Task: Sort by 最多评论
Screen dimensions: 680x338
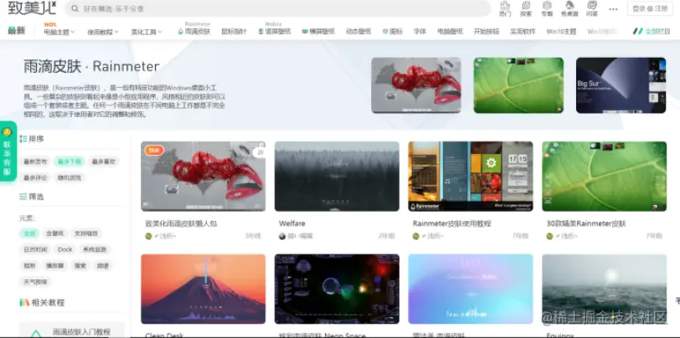Action: click(35, 177)
